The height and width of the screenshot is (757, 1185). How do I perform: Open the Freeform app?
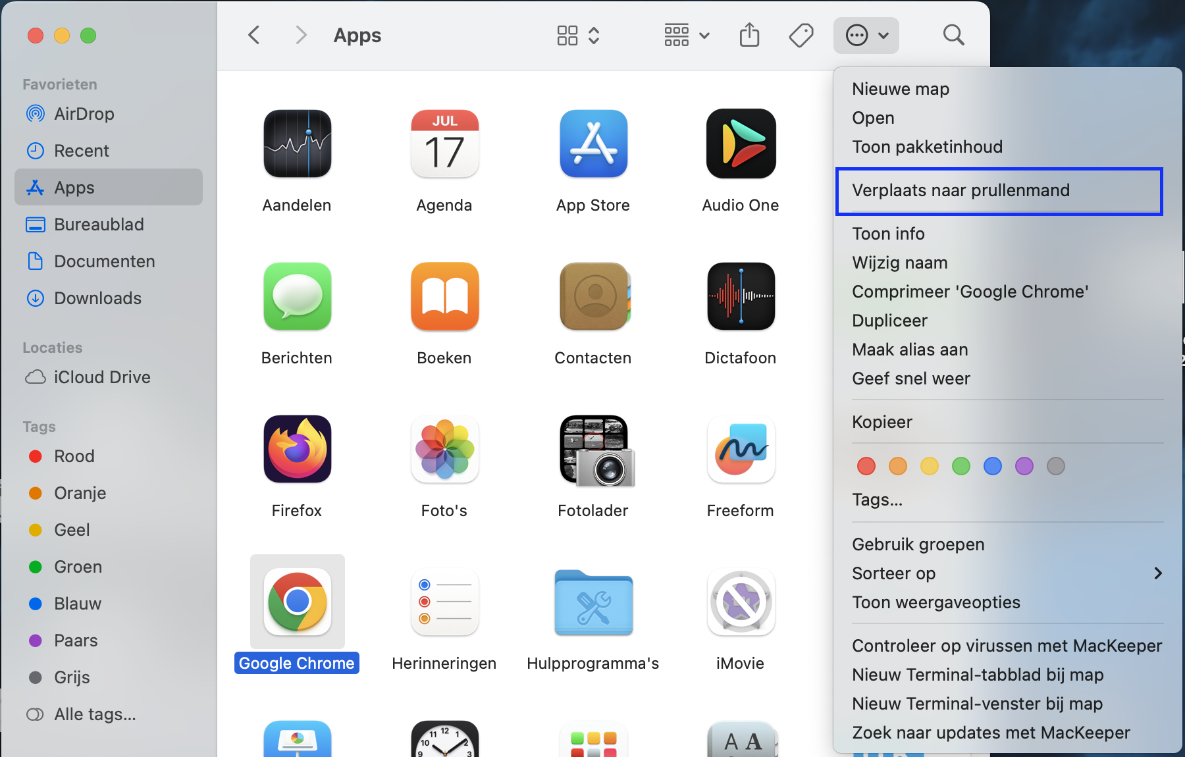click(740, 449)
